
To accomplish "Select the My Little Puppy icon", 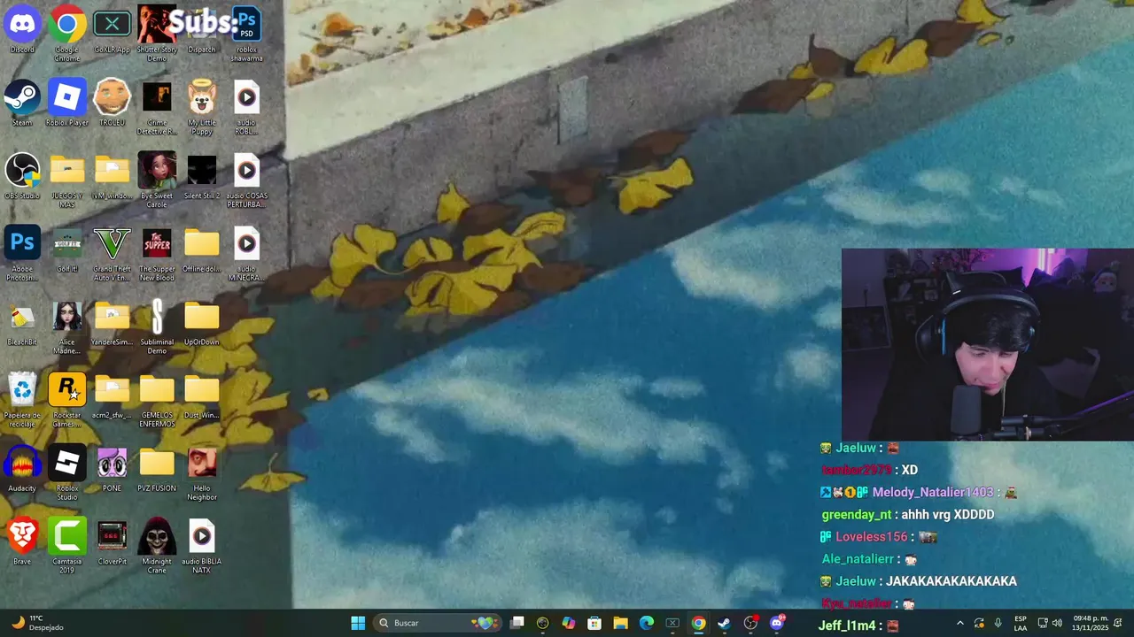I will point(202,107).
